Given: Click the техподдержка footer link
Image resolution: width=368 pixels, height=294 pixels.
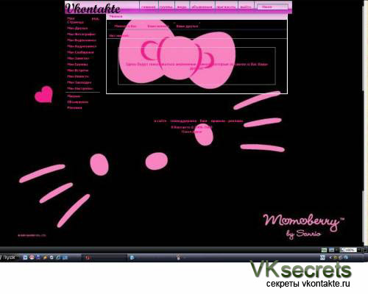Looking at the screenshot, I should coord(183,121).
